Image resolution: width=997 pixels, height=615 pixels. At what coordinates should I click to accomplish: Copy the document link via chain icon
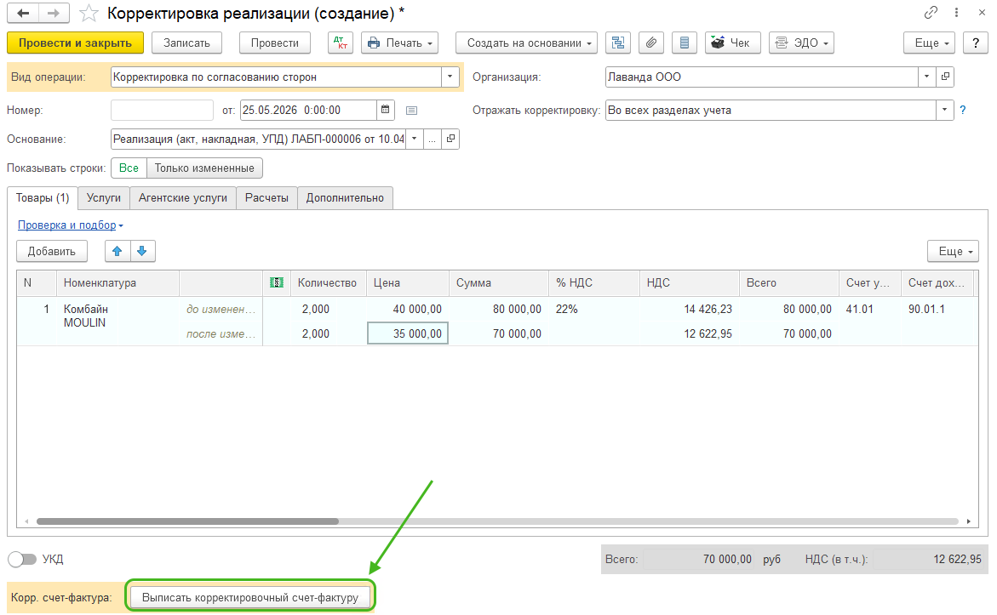tap(931, 12)
